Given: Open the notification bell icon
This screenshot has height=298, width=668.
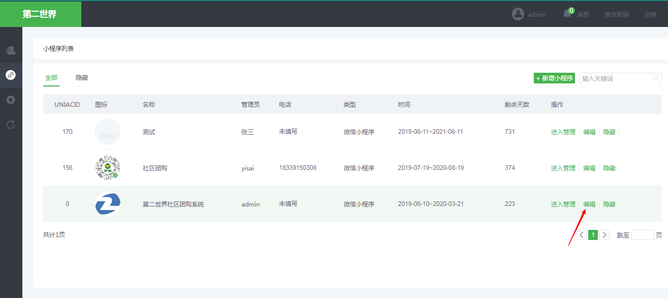Looking at the screenshot, I should pyautogui.click(x=567, y=14).
